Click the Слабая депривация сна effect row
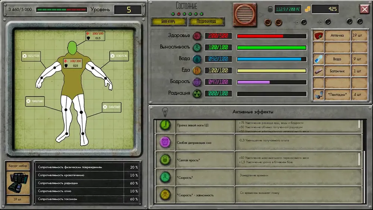This screenshot has width=373, height=210. coord(258,142)
